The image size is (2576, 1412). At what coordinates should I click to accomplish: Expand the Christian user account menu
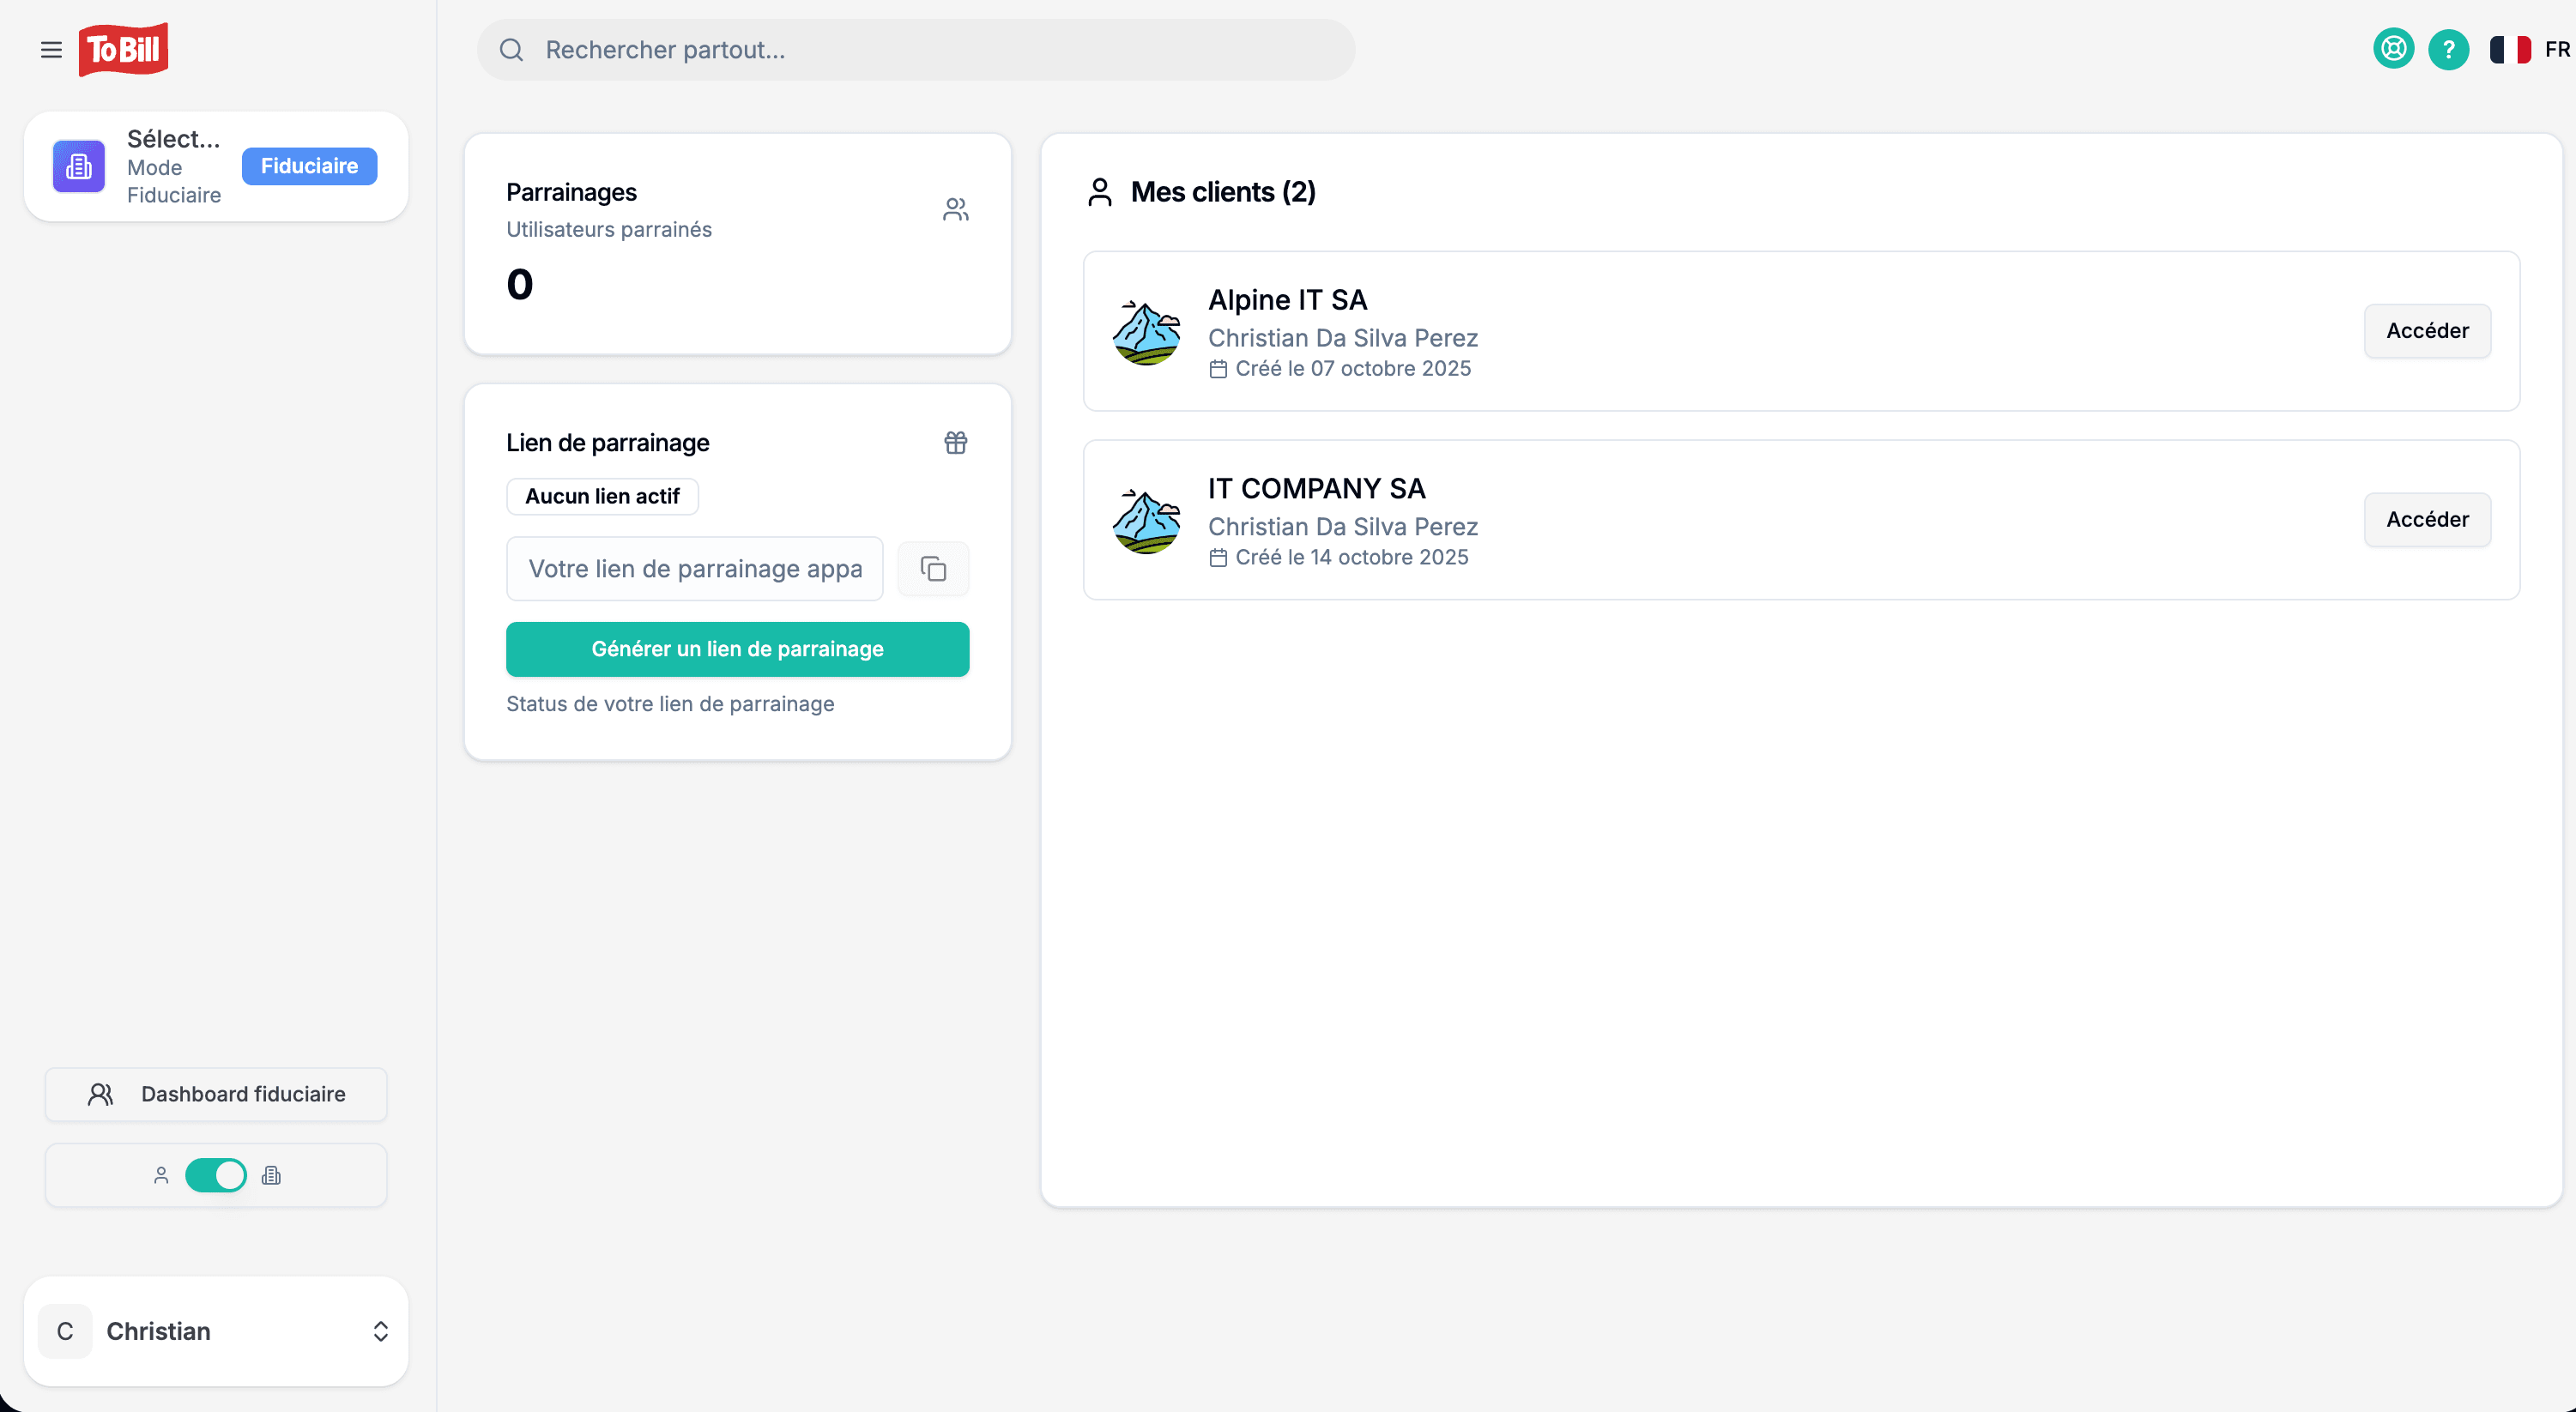(216, 1331)
